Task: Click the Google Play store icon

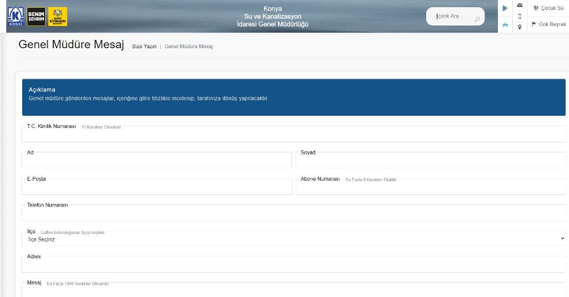Action: pyautogui.click(x=505, y=8)
